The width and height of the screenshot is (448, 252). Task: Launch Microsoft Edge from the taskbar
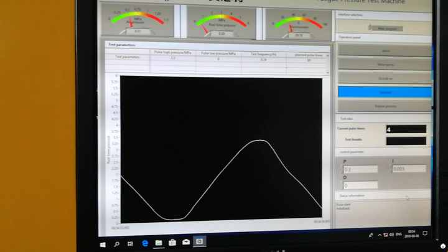tap(145, 243)
